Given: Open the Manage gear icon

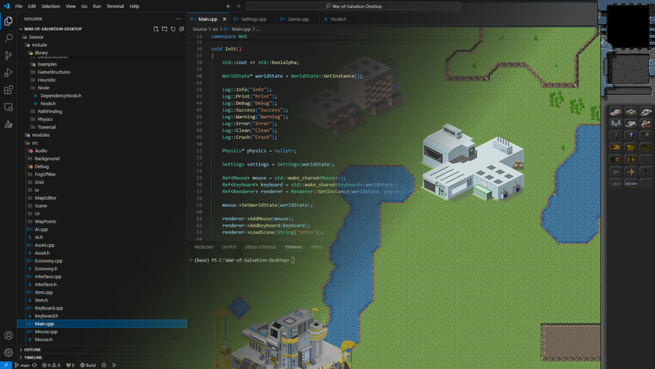Looking at the screenshot, I should click(x=9, y=353).
